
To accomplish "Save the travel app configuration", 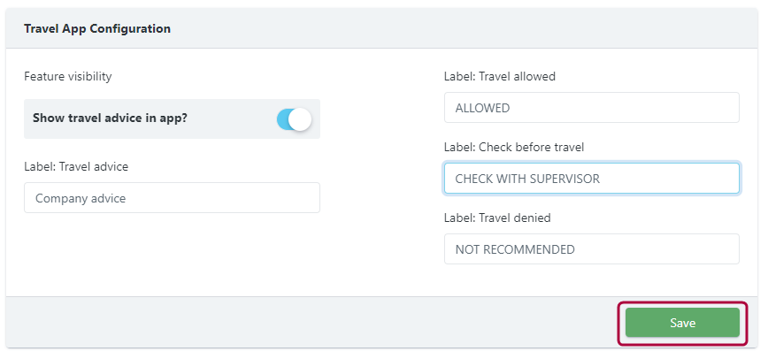I will 682,323.
